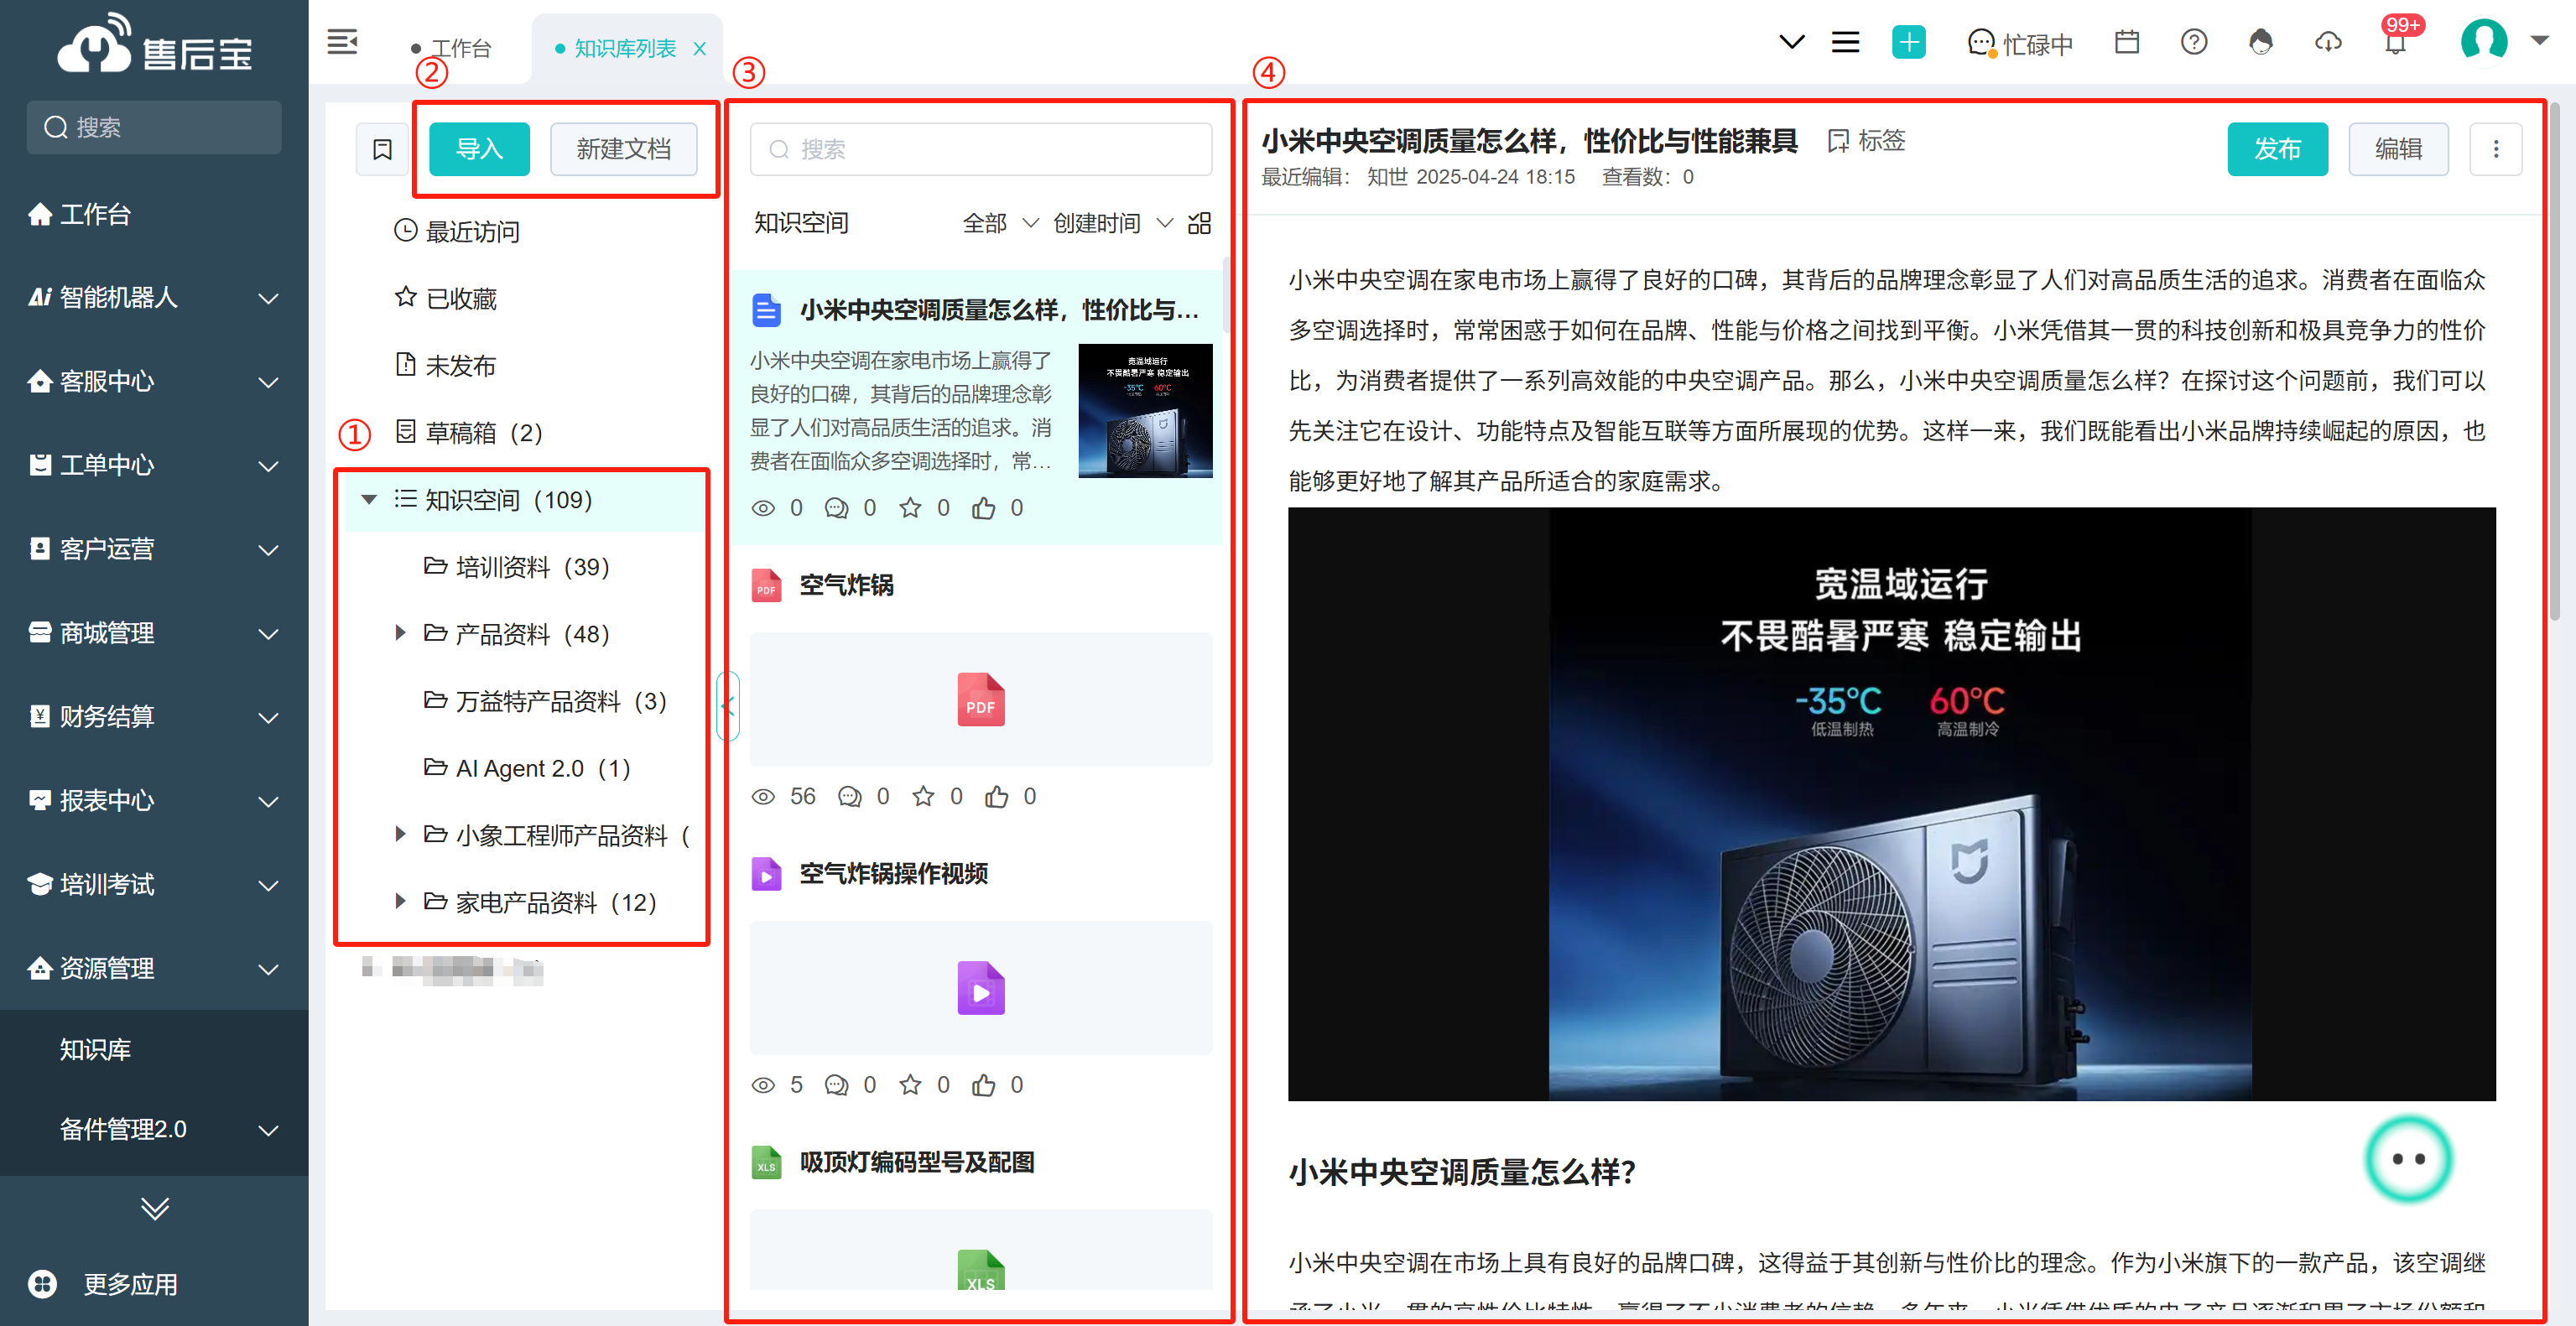The height and width of the screenshot is (1326, 2576).
Task: Open 草稿箱 (2)
Action: (x=469, y=432)
